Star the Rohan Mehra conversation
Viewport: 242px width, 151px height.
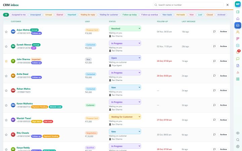click(6, 91)
